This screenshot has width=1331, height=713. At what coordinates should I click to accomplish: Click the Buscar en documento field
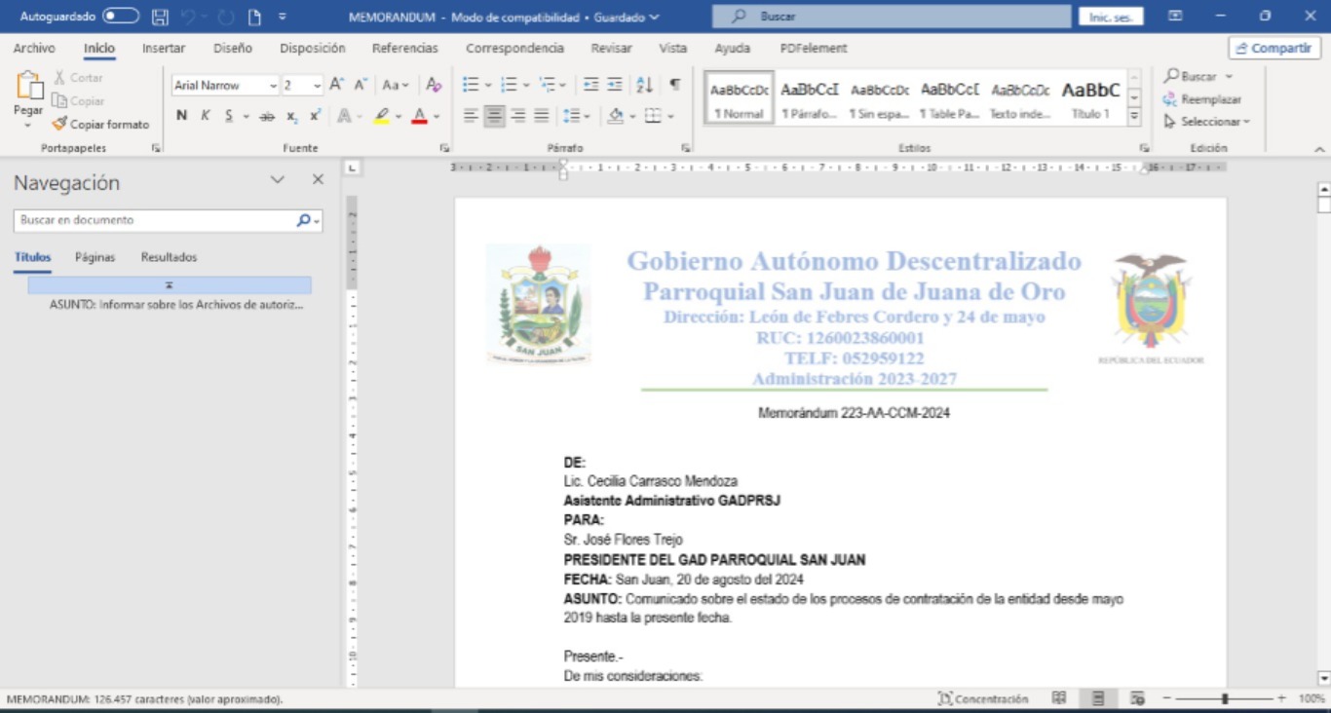pos(156,220)
